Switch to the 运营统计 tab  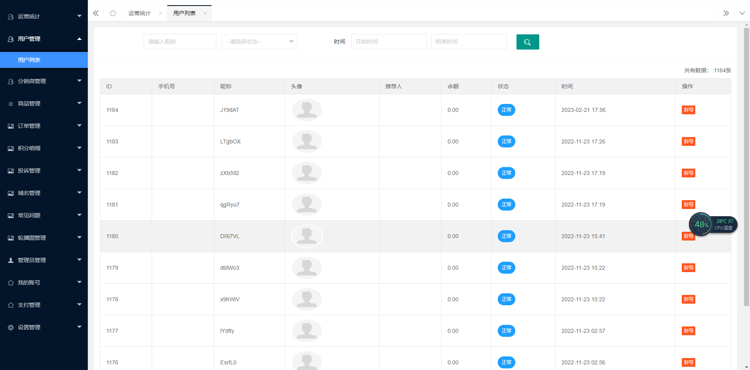point(140,13)
